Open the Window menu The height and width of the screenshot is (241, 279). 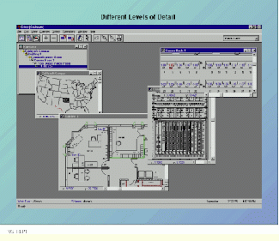pyautogui.click(x=82, y=32)
